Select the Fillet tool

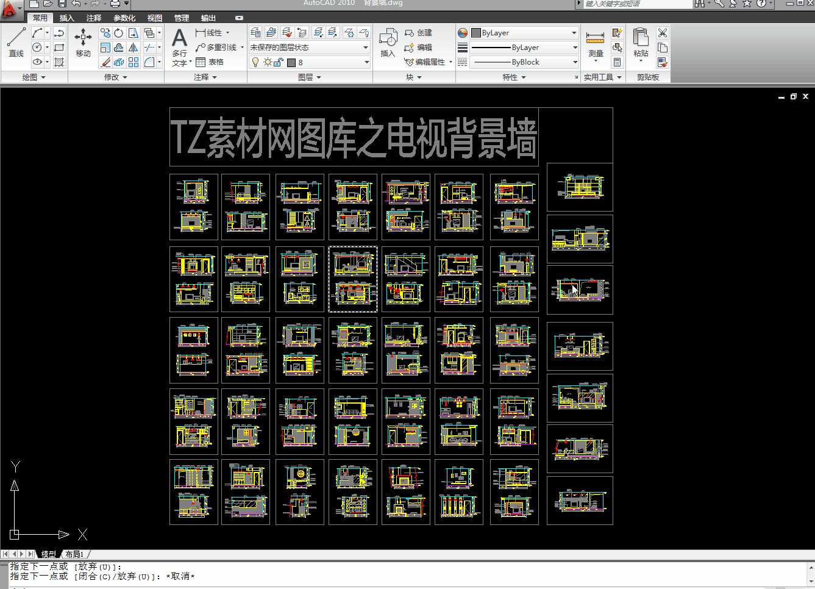(149, 62)
